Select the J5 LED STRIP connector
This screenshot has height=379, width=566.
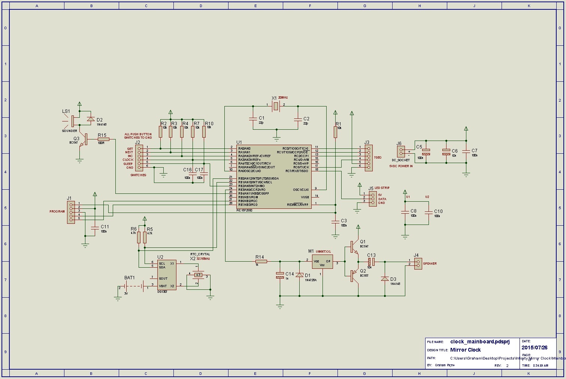click(372, 199)
